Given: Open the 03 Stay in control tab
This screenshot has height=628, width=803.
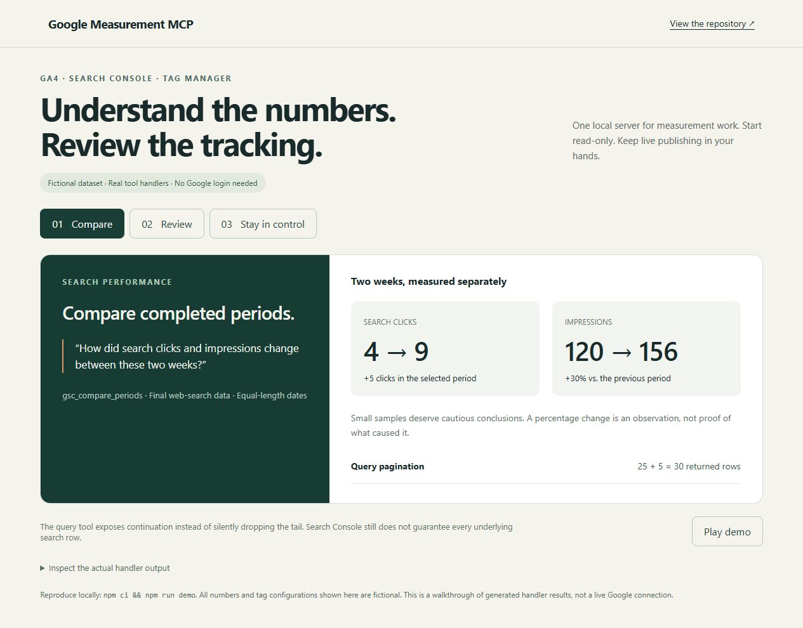Looking at the screenshot, I should [263, 224].
